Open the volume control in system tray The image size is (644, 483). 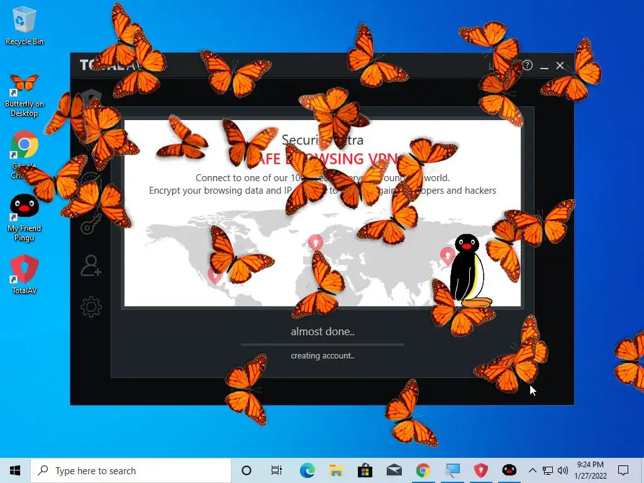coord(562,470)
